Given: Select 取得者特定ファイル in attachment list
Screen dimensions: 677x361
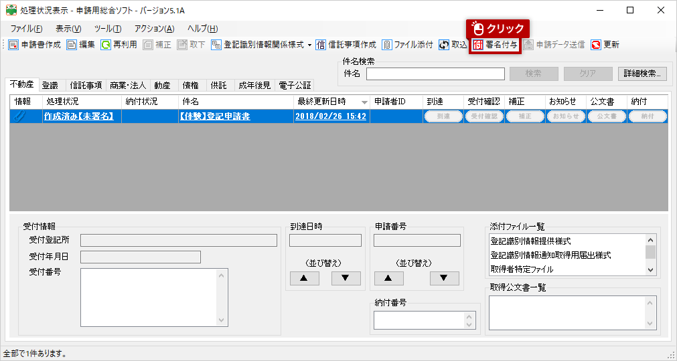Looking at the screenshot, I should click(x=522, y=269).
